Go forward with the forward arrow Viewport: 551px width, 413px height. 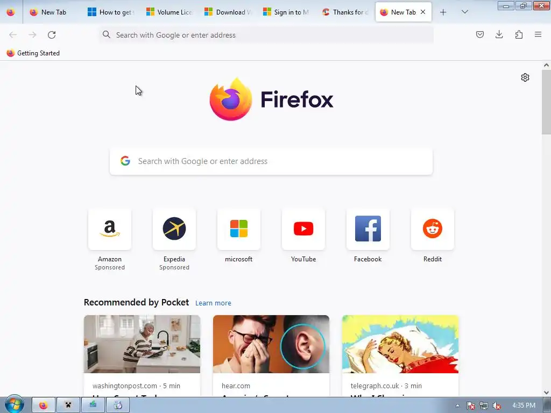(x=32, y=35)
